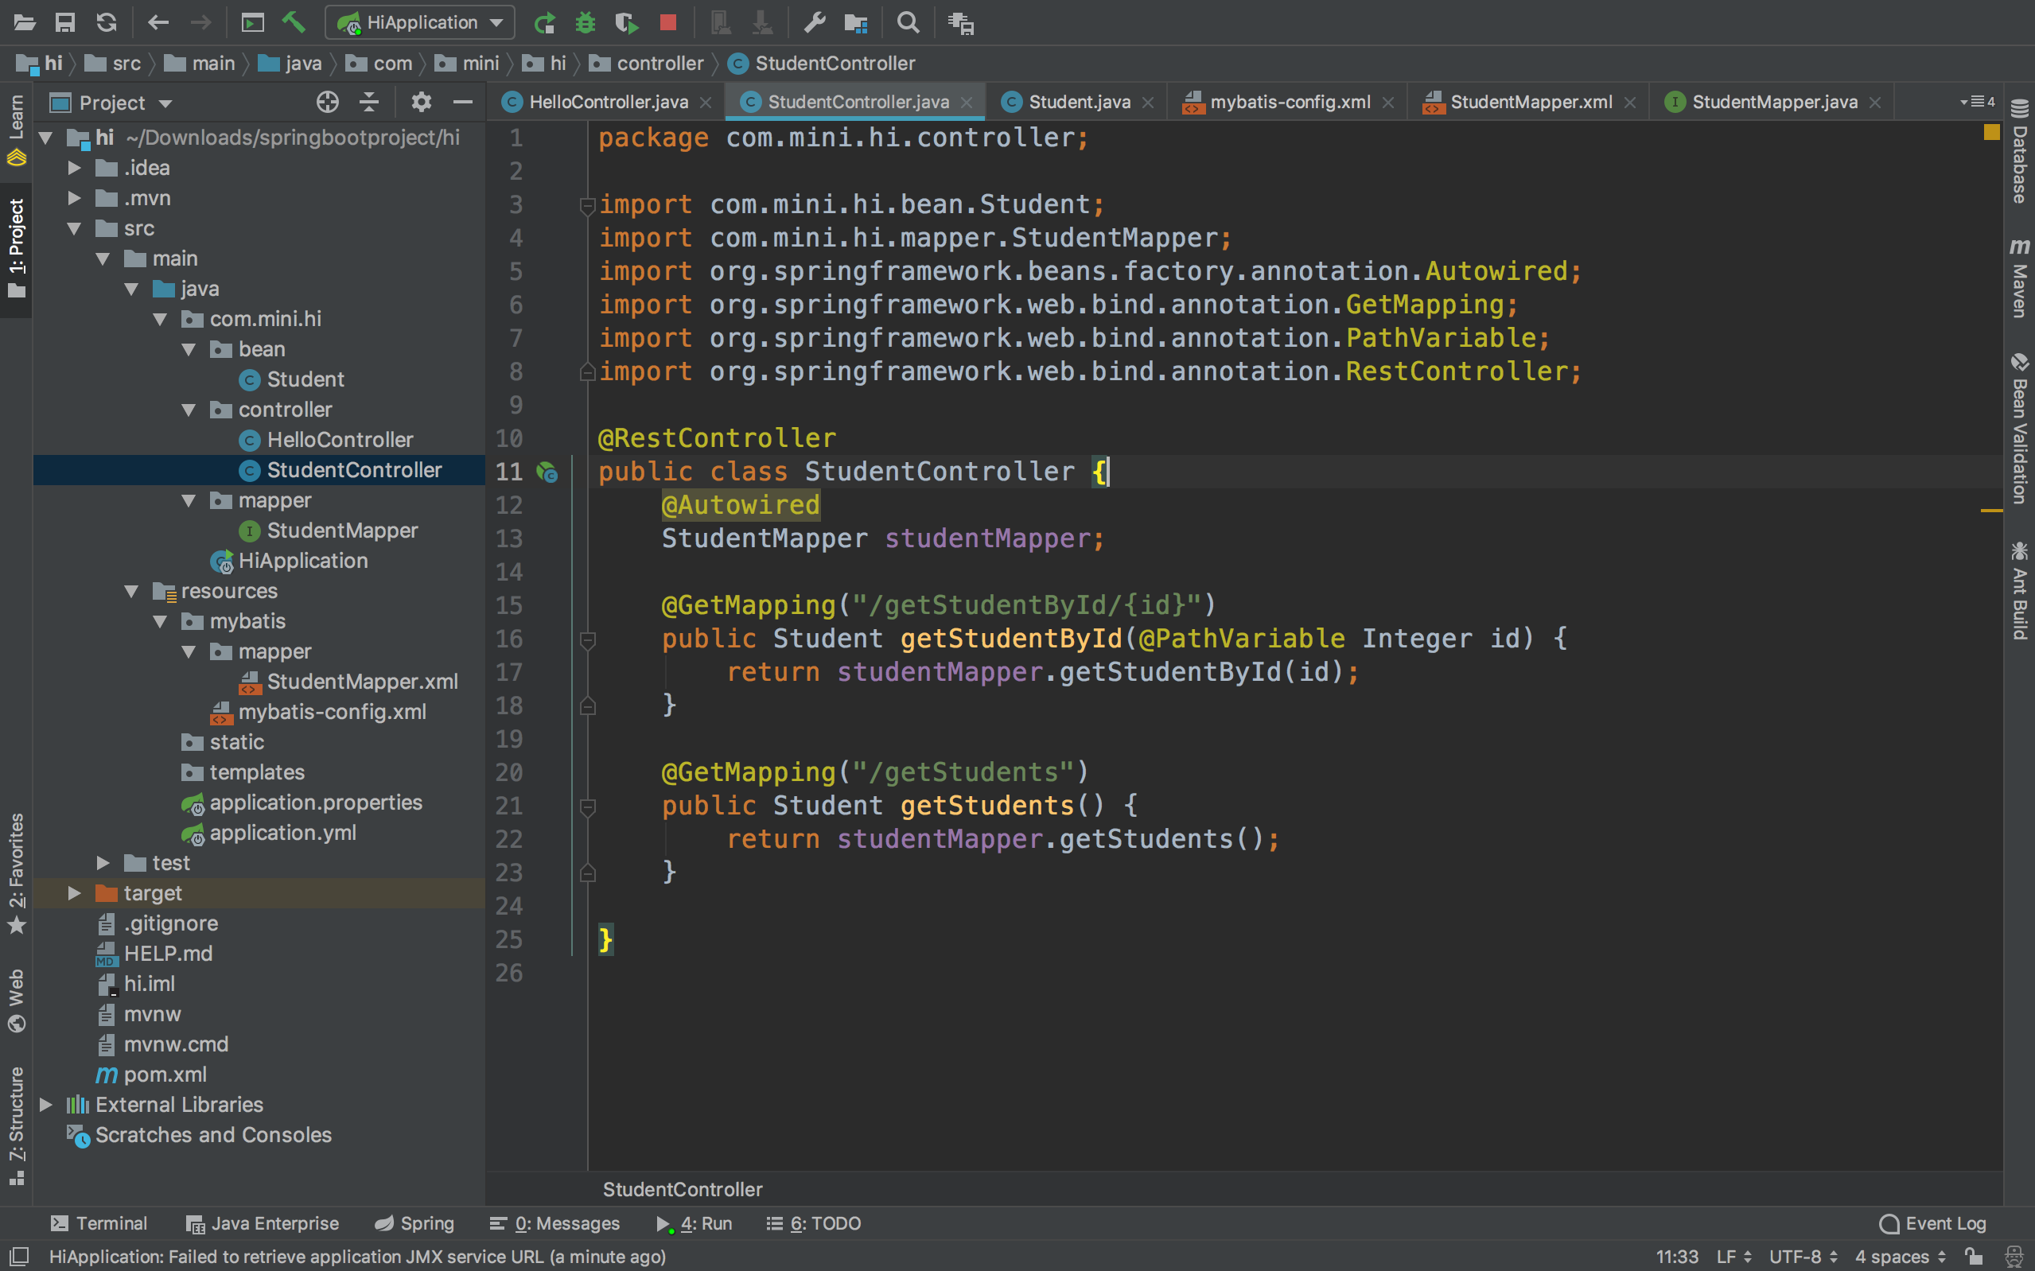Open the Terminal tool window
2035x1271 pixels.
[x=99, y=1223]
